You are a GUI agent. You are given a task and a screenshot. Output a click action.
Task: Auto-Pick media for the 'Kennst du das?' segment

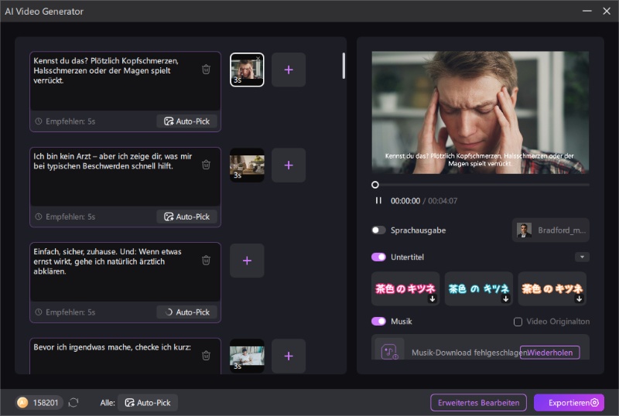coord(186,121)
